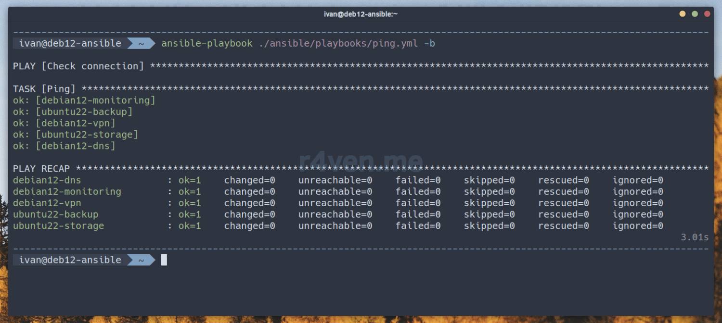Click the tilde directory segment in top prompt
Image resolution: width=722 pixels, height=323 pixels.
coord(142,44)
